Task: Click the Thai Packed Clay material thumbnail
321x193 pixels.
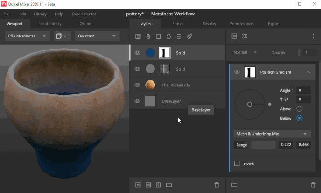Action: click(150, 85)
